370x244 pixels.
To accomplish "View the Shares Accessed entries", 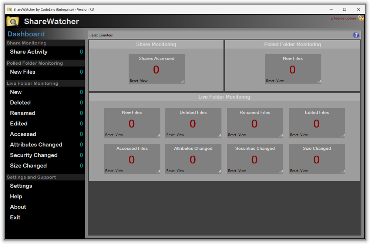I will (144, 81).
